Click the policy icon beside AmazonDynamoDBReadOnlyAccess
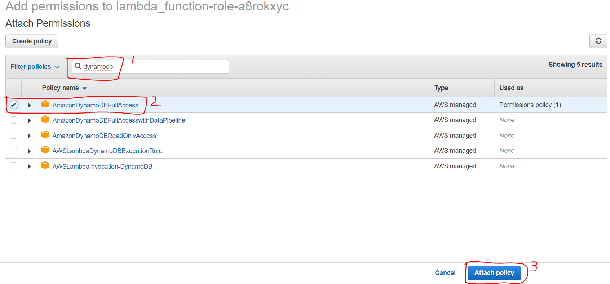Image resolution: width=610 pixels, height=284 pixels. click(x=45, y=135)
